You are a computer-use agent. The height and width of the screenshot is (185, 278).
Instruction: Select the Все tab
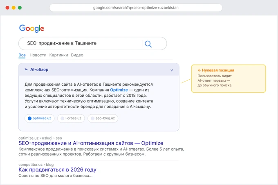point(22,55)
